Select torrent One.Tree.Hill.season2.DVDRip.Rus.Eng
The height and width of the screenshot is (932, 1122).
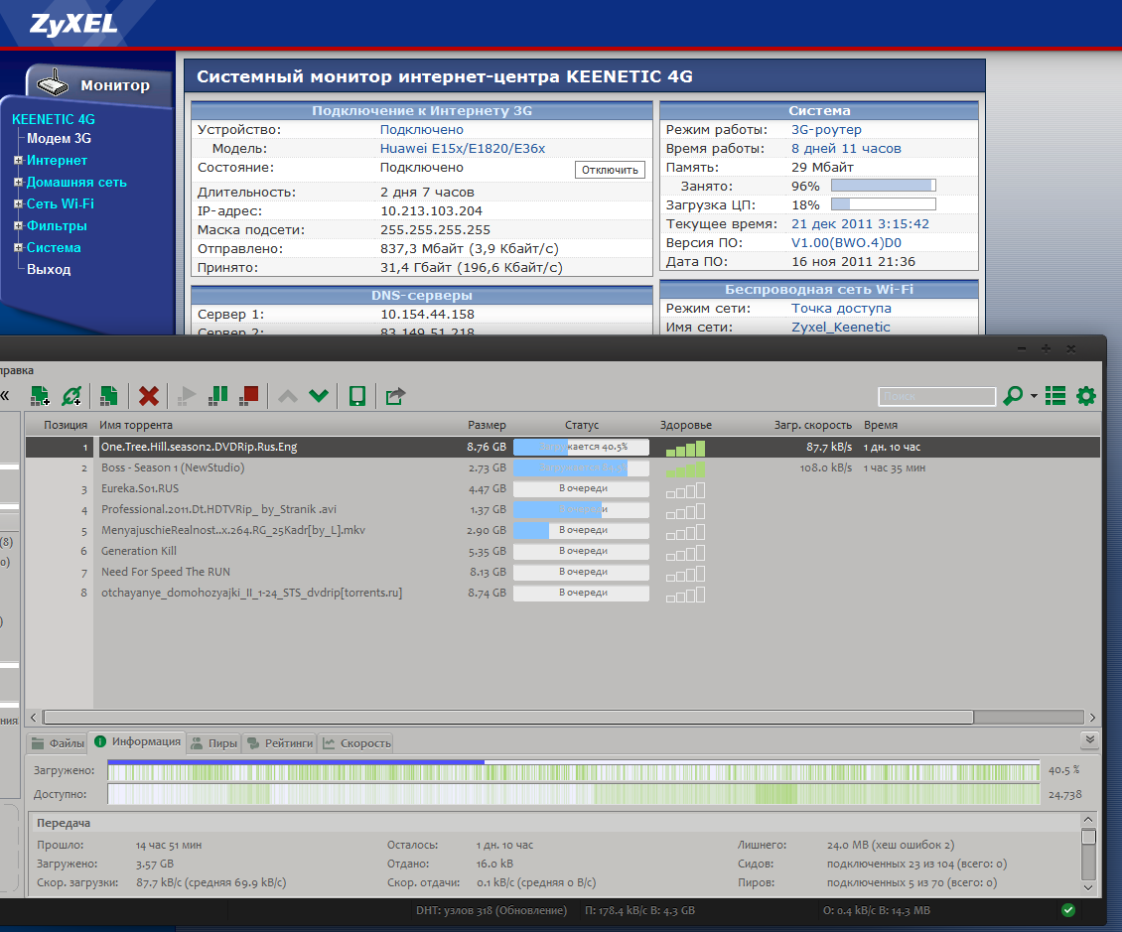click(562, 447)
